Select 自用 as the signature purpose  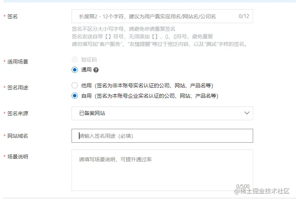75,96
